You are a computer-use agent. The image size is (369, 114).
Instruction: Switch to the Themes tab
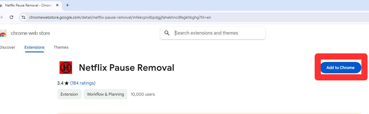click(x=61, y=47)
